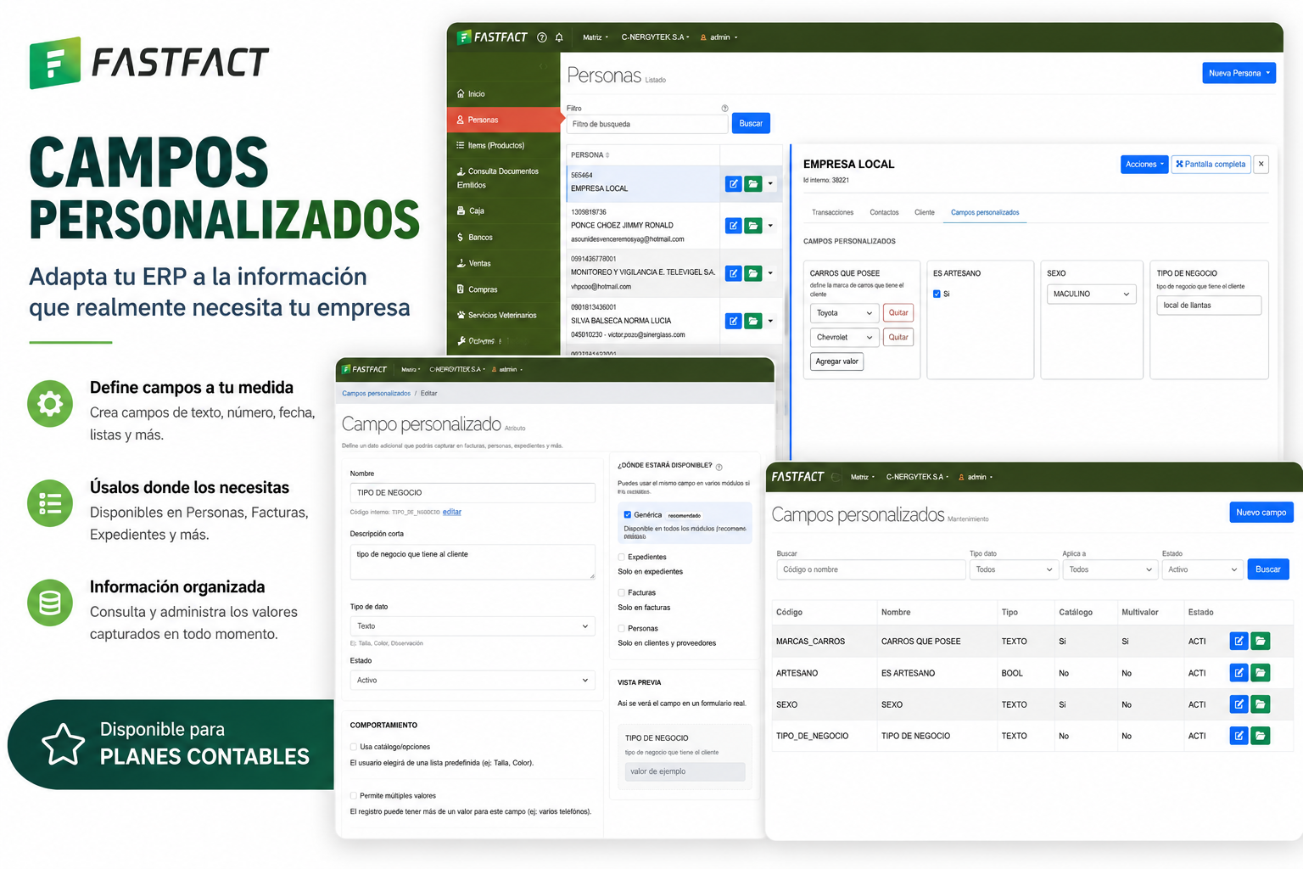Toggle the Genérica recomendado checkbox

[628, 514]
